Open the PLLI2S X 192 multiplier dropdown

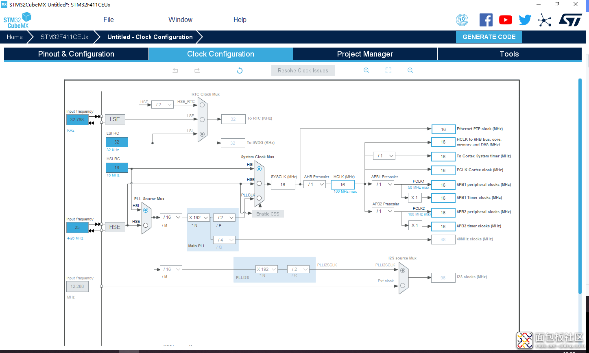(267, 269)
